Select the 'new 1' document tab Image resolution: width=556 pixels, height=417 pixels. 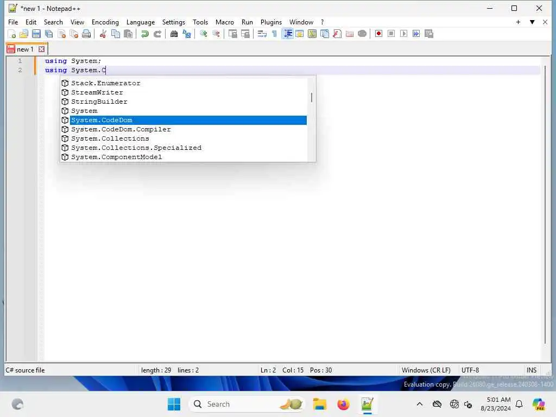pos(27,49)
